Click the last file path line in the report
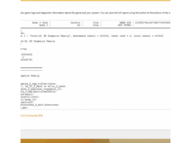 click(x=24, y=107)
